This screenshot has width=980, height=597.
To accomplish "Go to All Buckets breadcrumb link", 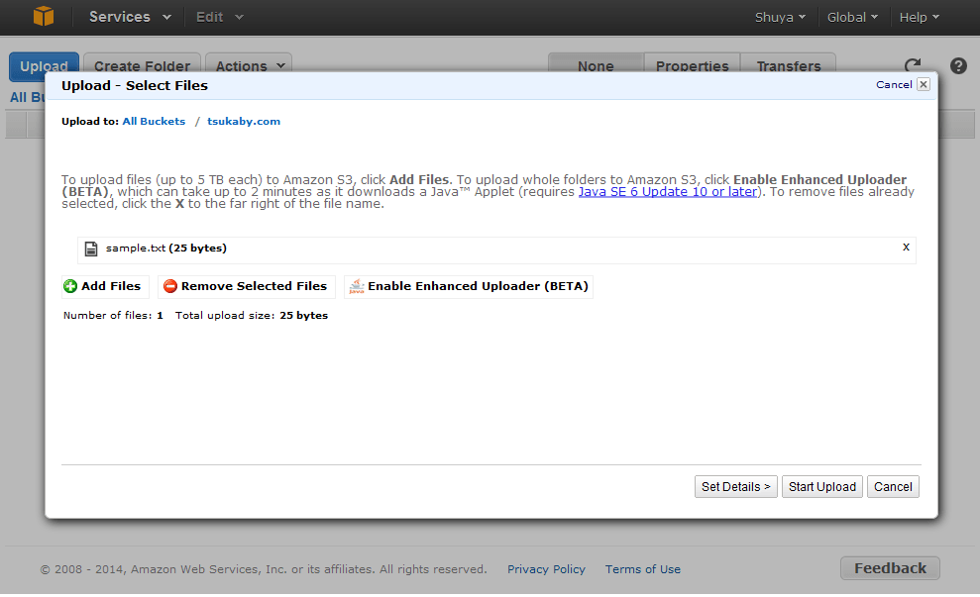I will 154,122.
